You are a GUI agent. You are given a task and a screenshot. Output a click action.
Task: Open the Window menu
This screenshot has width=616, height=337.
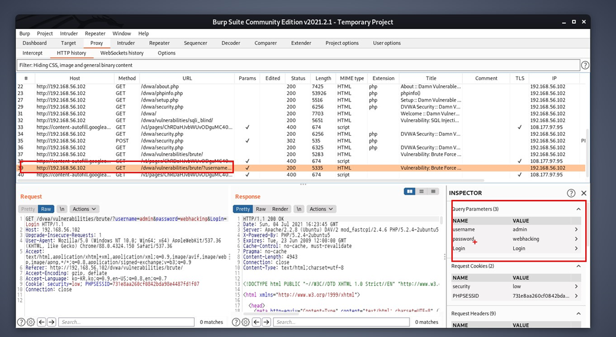coord(122,33)
